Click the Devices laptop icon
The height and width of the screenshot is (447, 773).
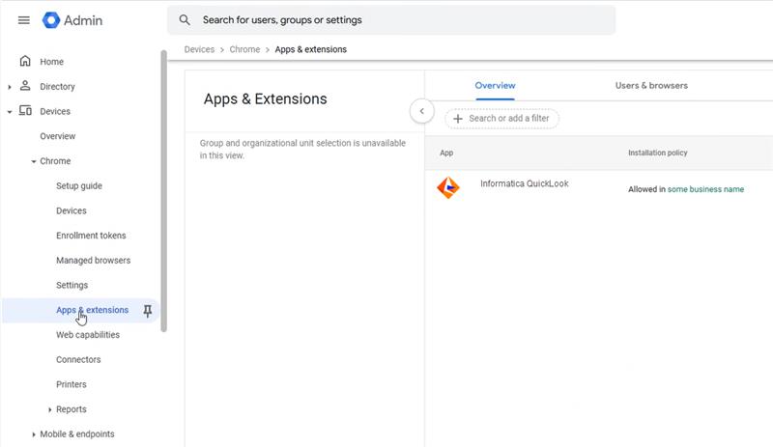coord(25,110)
